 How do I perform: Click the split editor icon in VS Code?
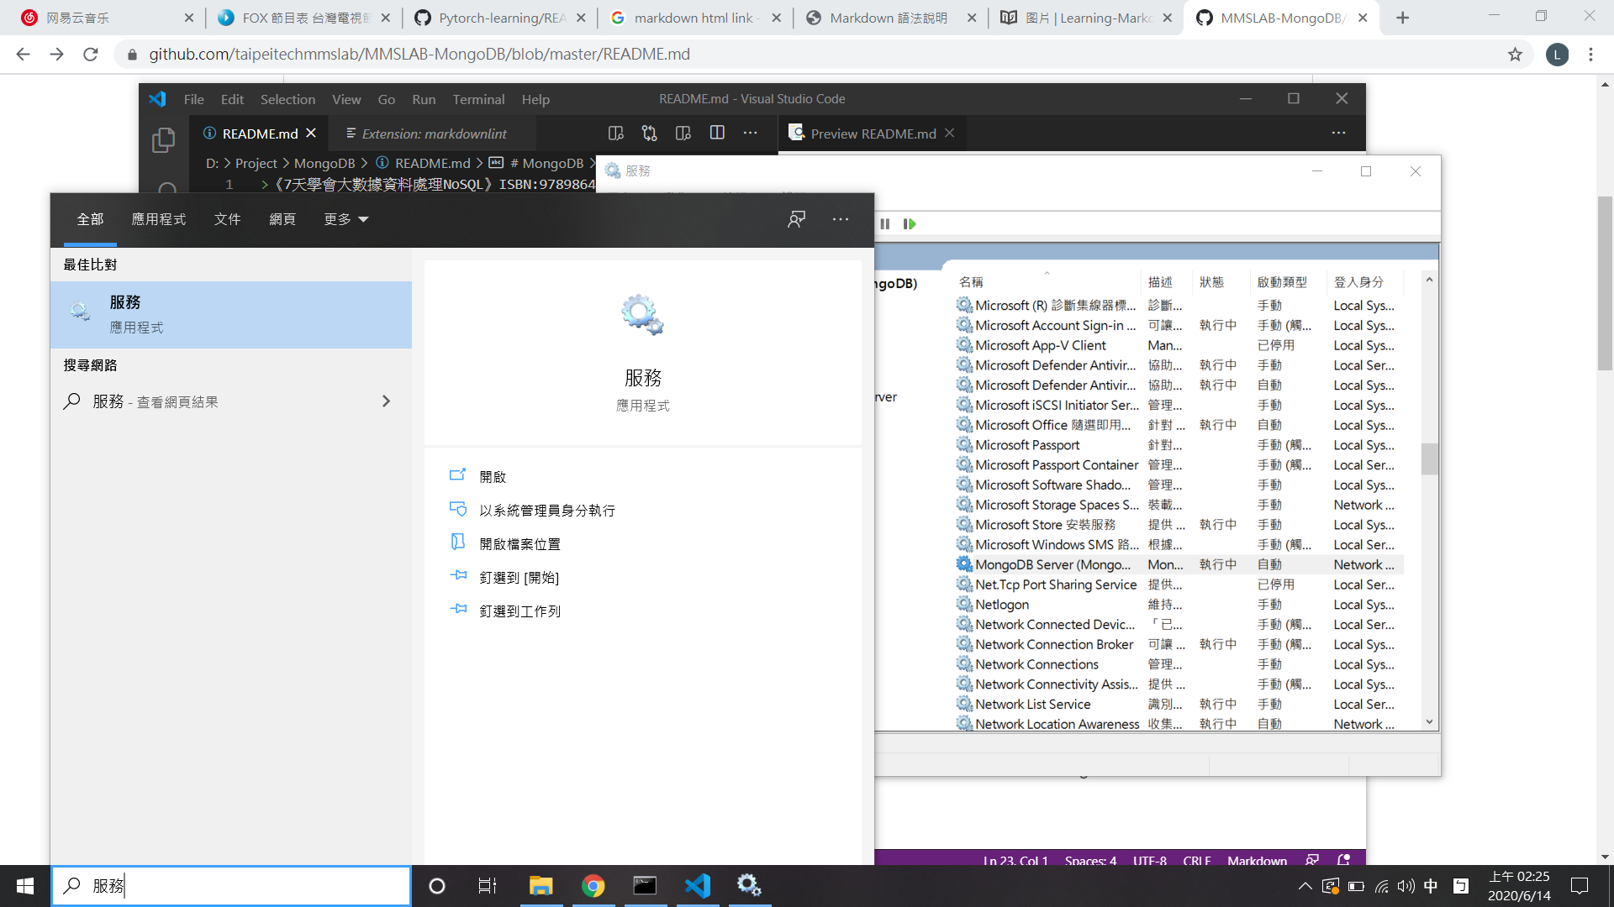[x=716, y=133]
